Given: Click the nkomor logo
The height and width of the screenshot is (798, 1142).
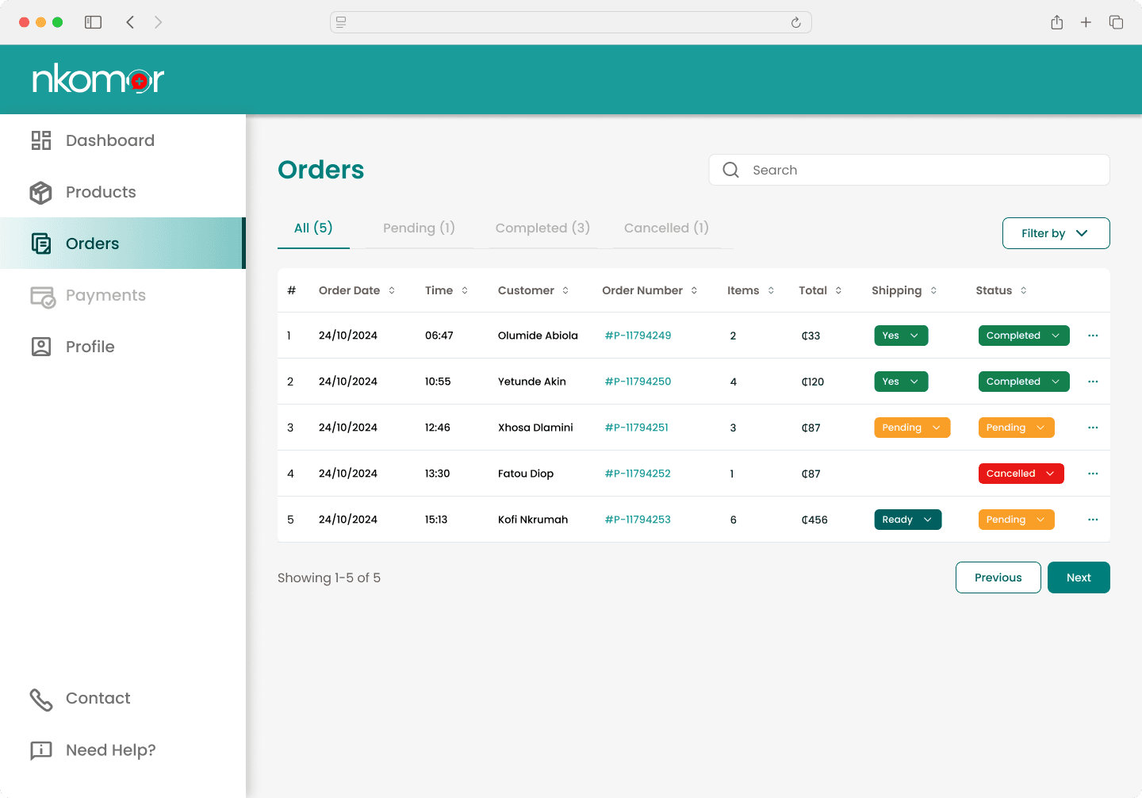Looking at the screenshot, I should pos(98,79).
